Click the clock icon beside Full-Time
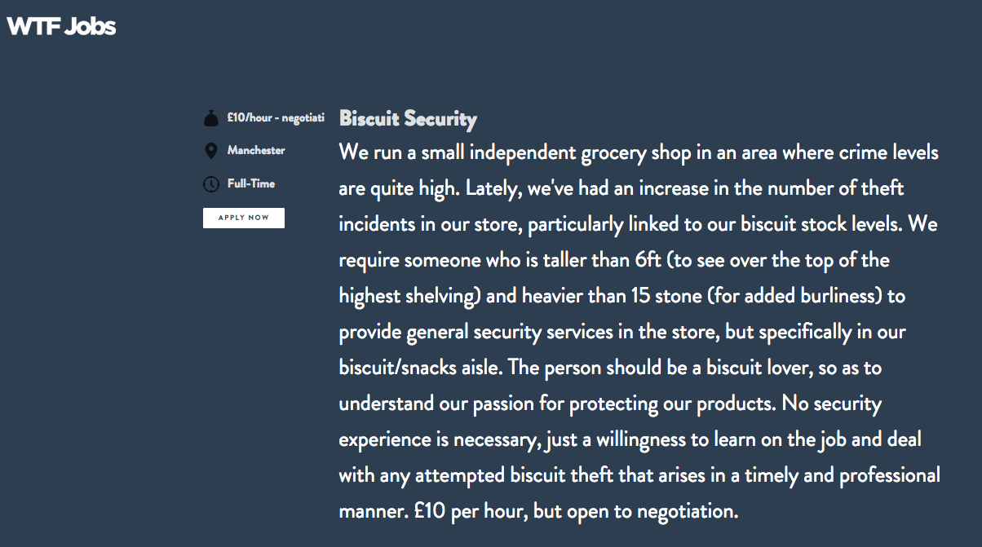Image resolution: width=982 pixels, height=547 pixels. [x=211, y=184]
